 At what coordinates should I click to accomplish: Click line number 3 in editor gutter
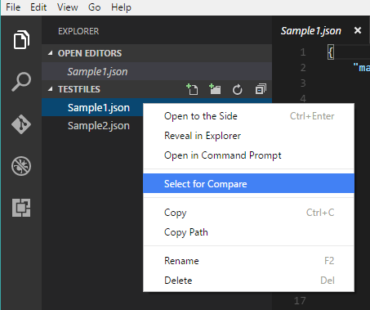tap(303, 83)
